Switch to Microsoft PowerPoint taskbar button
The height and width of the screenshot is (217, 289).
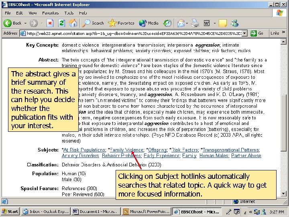147,211
